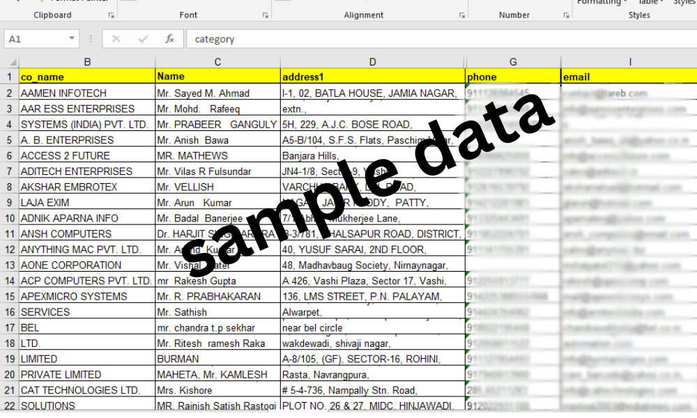Select row 10 header
The width and height of the screenshot is (697, 418).
(9, 218)
